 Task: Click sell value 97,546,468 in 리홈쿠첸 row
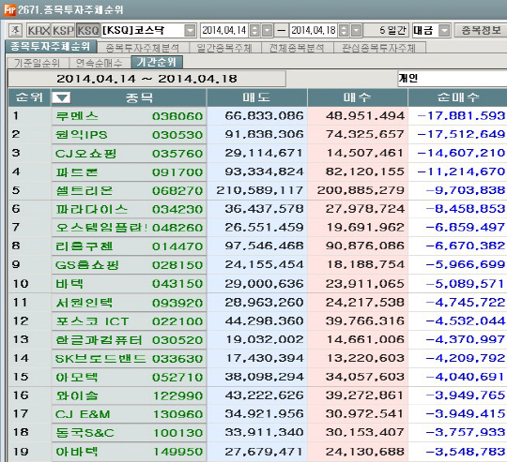265,246
